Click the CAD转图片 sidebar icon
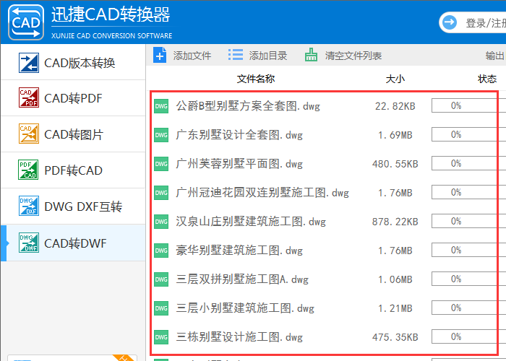Viewport: 506px width, 361px height. click(29, 134)
